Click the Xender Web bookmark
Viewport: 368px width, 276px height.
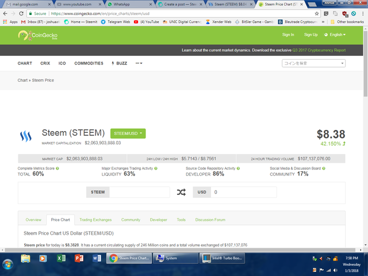pyautogui.click(x=218, y=22)
